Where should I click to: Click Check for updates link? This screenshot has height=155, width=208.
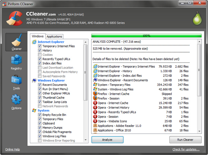coord(186,149)
